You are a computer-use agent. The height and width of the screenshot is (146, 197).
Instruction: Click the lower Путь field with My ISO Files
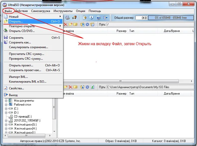pos(150,87)
